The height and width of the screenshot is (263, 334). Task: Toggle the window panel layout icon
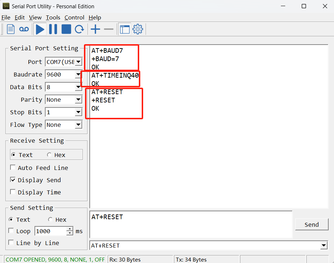click(x=124, y=29)
